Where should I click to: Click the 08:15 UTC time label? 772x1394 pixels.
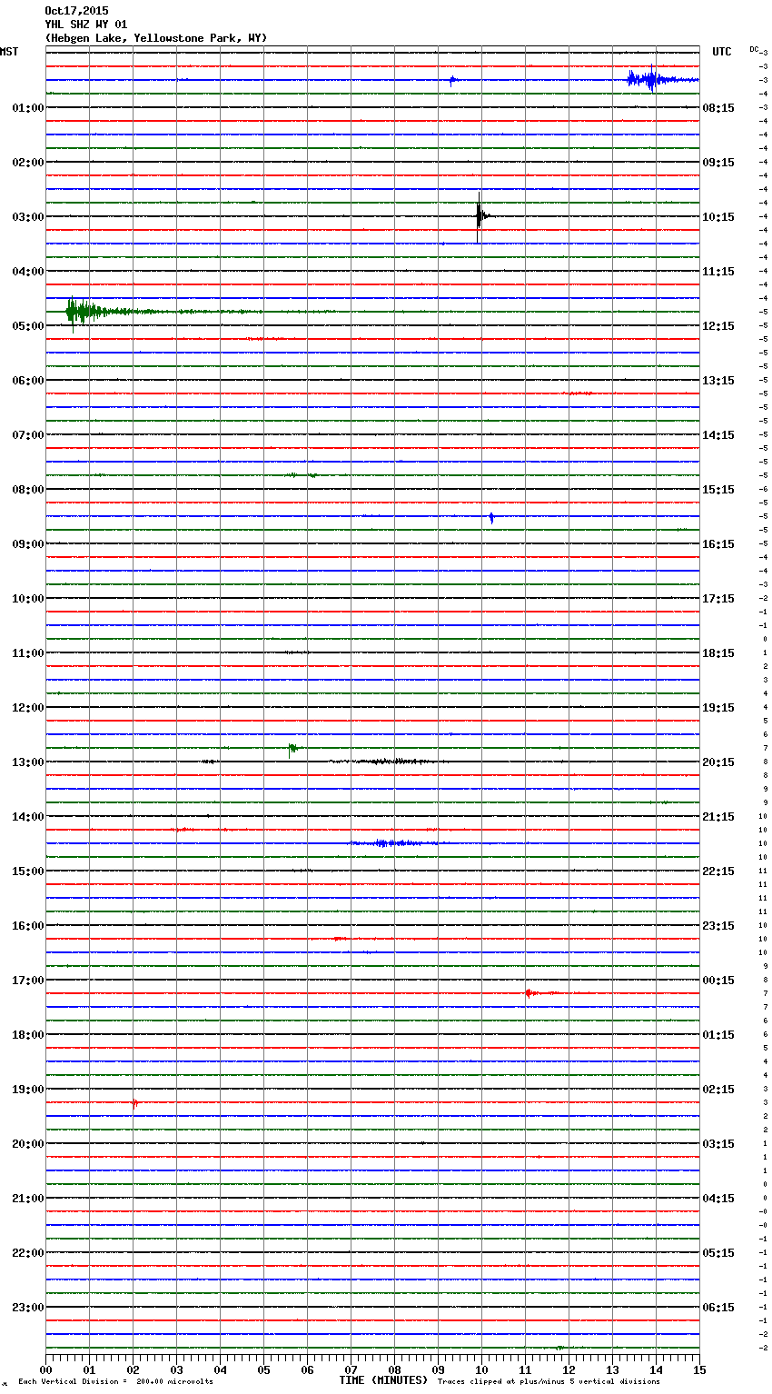coord(718,107)
